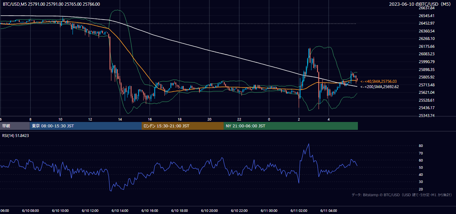Click the 6/10 22:00 bottom time label
Image resolution: width=456 pixels, height=214 pixels.
(239, 210)
